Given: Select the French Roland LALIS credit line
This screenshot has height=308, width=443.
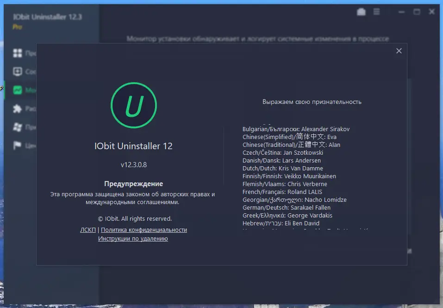Looking at the screenshot, I should click(x=282, y=192).
